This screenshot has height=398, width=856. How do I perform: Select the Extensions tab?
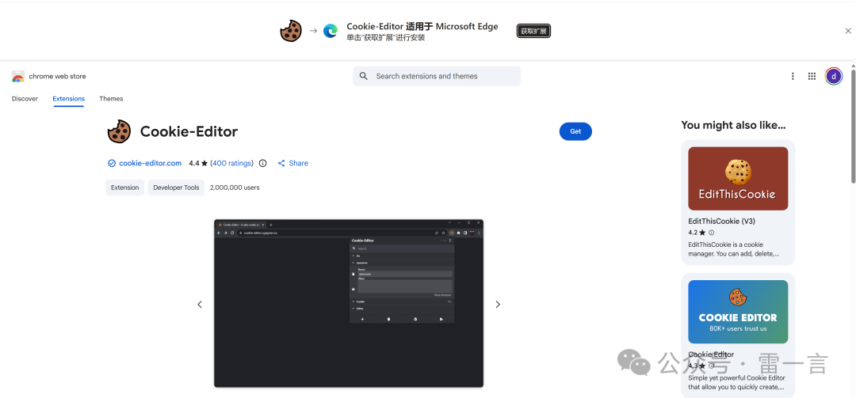(x=69, y=99)
